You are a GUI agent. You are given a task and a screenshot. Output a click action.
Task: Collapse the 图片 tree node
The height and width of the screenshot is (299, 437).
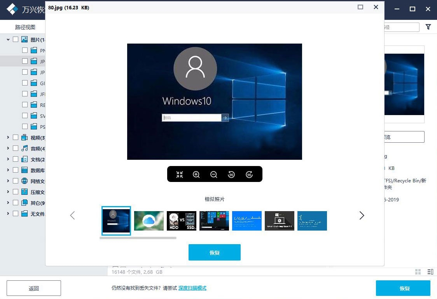click(7, 39)
